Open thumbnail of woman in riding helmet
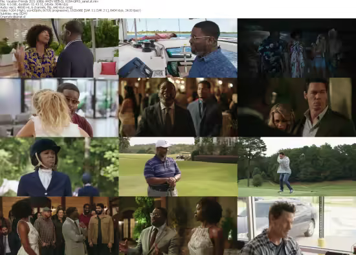Screen dimensions: 356x255 pyautogui.click(x=60, y=167)
